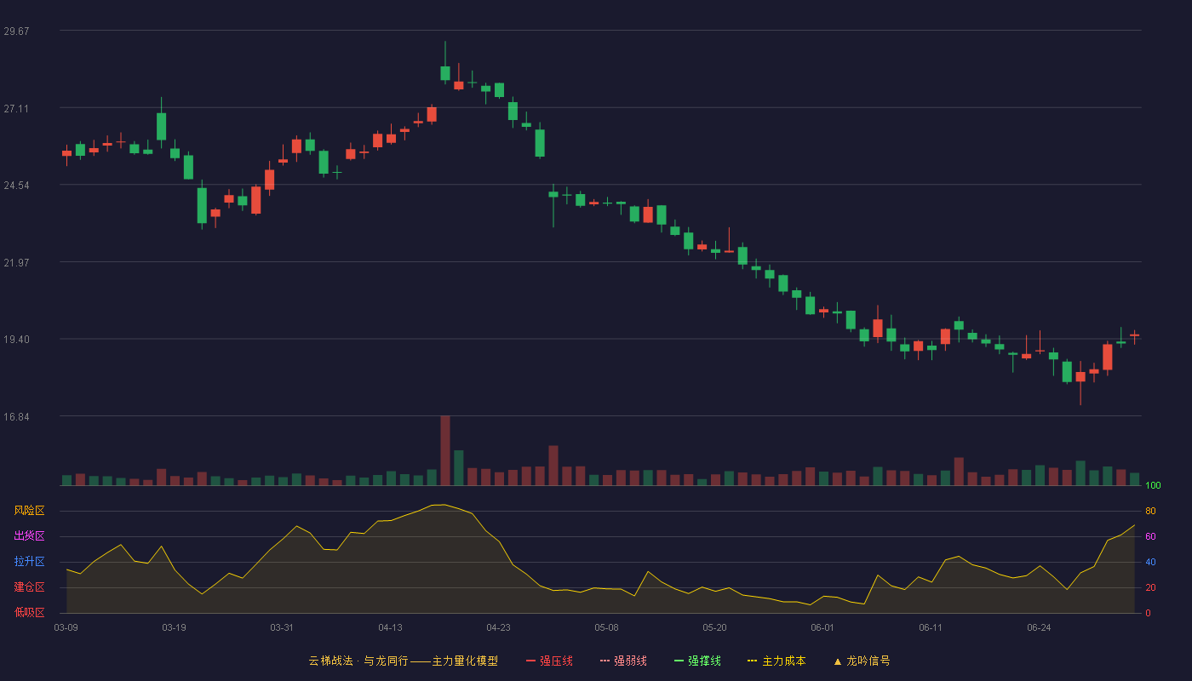Click the 40 indicator axis value
The height and width of the screenshot is (681, 1192).
(x=1150, y=562)
